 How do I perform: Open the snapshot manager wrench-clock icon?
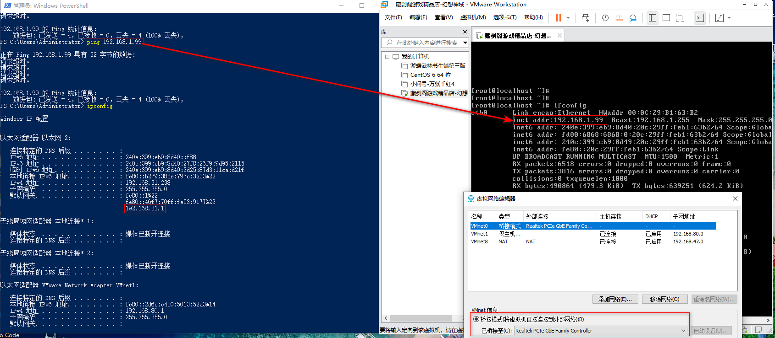(633, 18)
